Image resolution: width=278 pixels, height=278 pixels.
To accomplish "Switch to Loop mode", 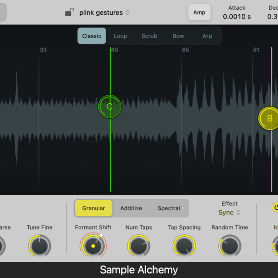I will [120, 36].
